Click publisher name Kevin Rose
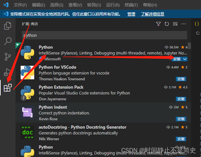Screen dimensions: 201x157 (48, 119)
